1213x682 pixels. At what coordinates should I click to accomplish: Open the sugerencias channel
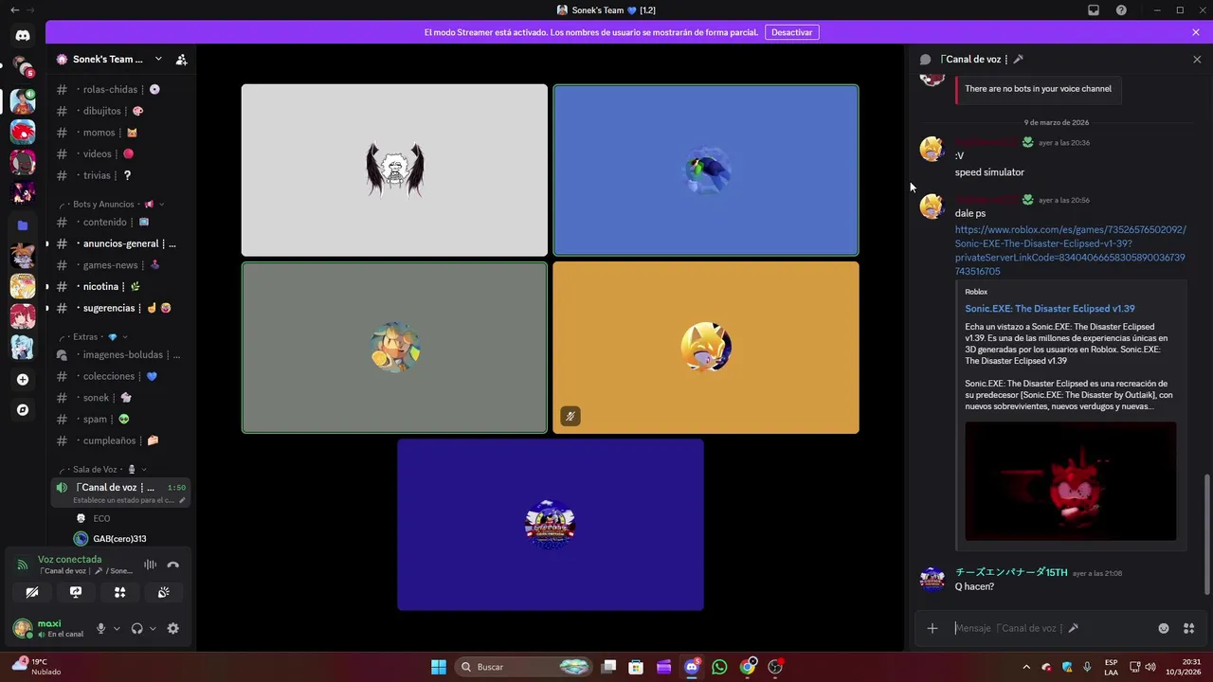121,308
